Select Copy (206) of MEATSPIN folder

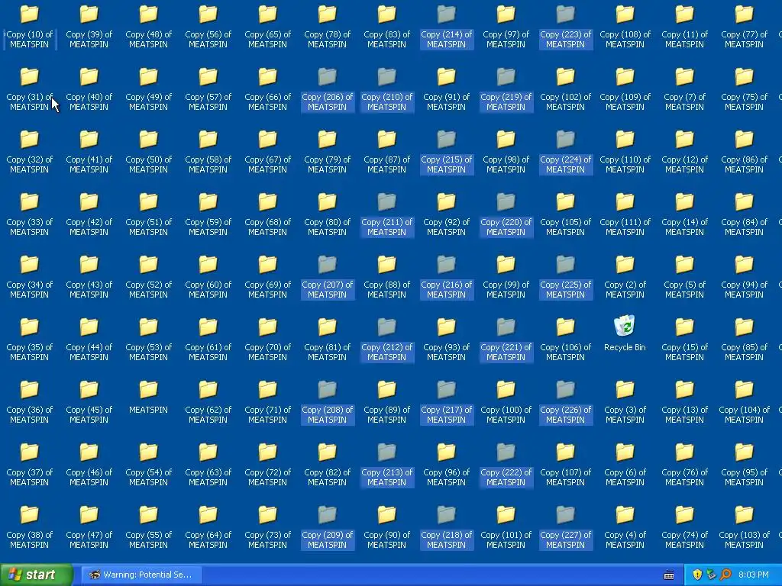(327, 89)
